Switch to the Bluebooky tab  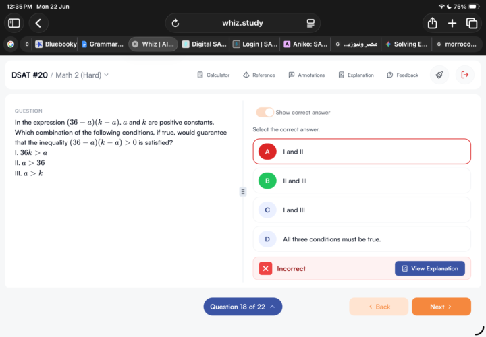56,44
